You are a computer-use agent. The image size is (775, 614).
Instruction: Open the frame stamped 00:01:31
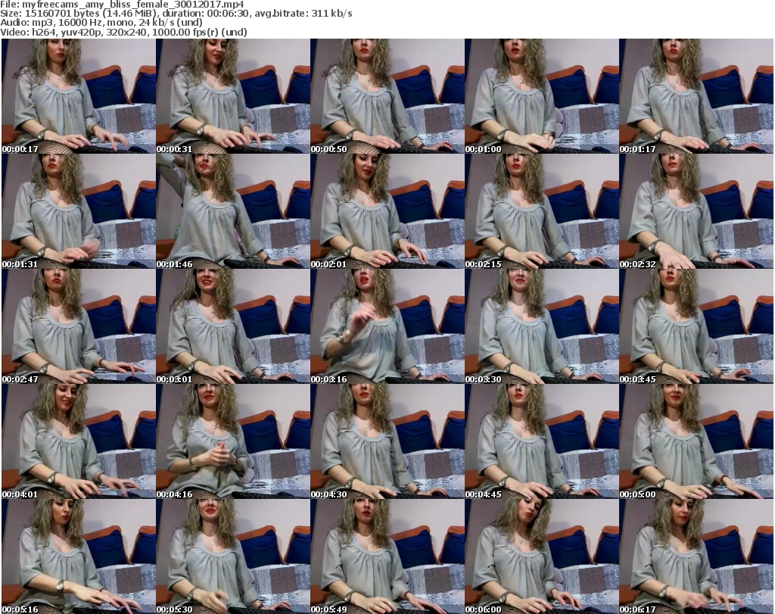[79, 211]
